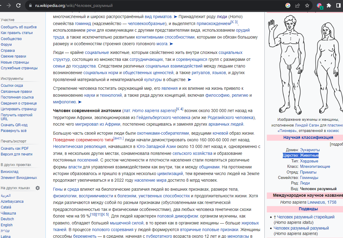Follow the "когнитивными способностями" link
The height and width of the screenshot is (238, 343).
165,37
